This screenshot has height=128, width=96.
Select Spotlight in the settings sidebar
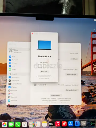coord(13,97)
